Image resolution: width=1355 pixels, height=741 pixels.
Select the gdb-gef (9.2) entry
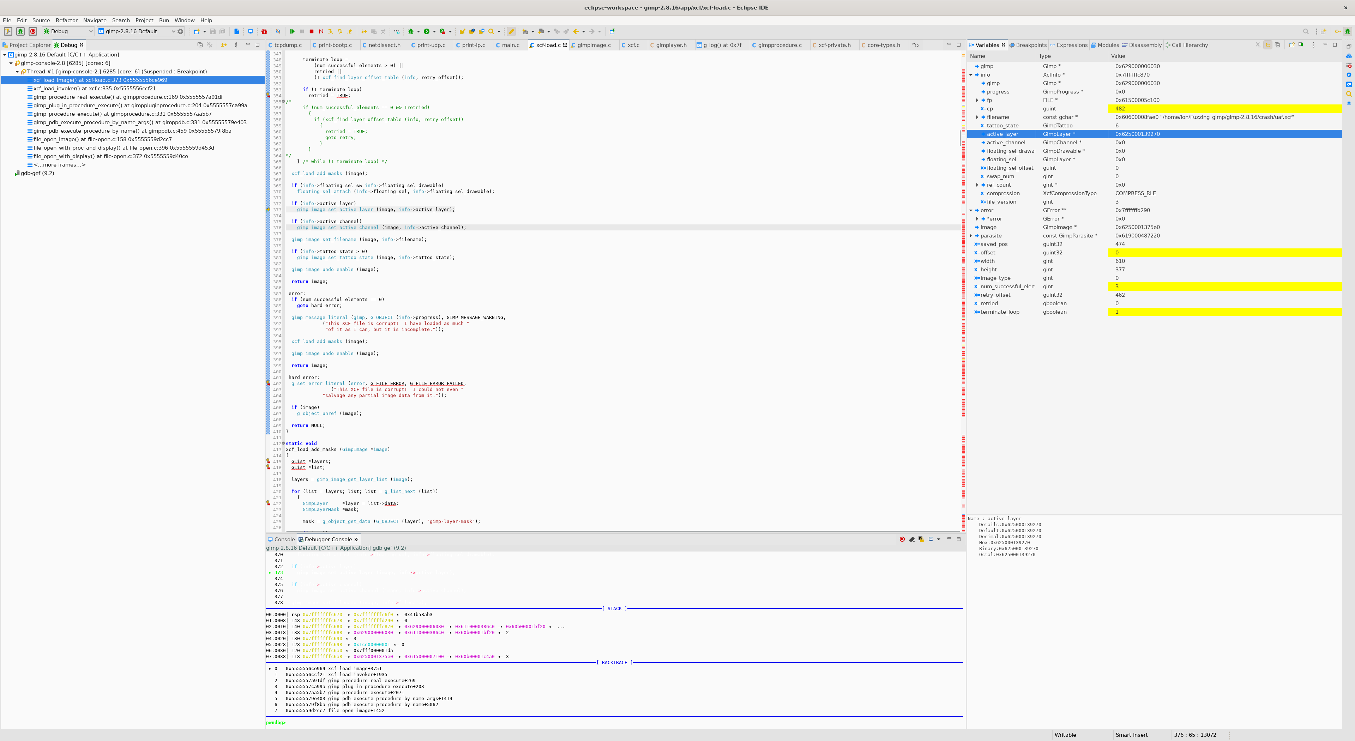[x=37, y=173]
